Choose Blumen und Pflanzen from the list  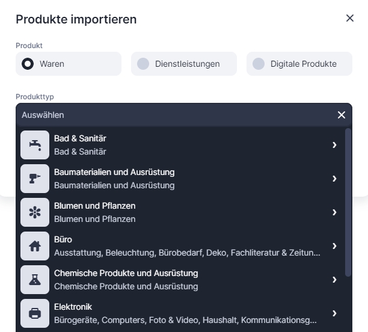click(x=95, y=212)
